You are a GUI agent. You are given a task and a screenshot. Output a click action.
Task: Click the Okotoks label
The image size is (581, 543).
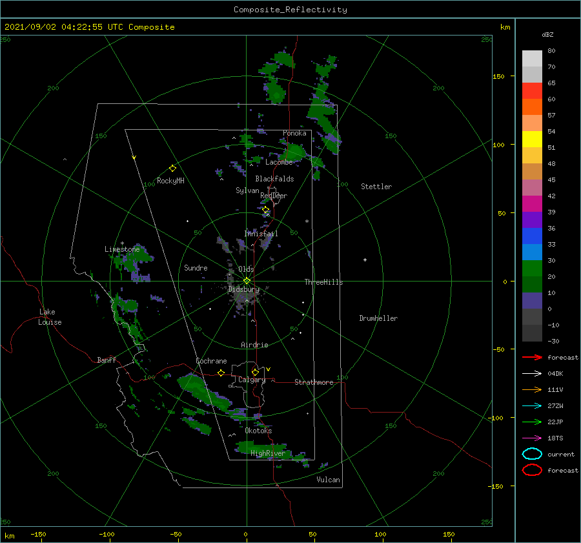[258, 431]
